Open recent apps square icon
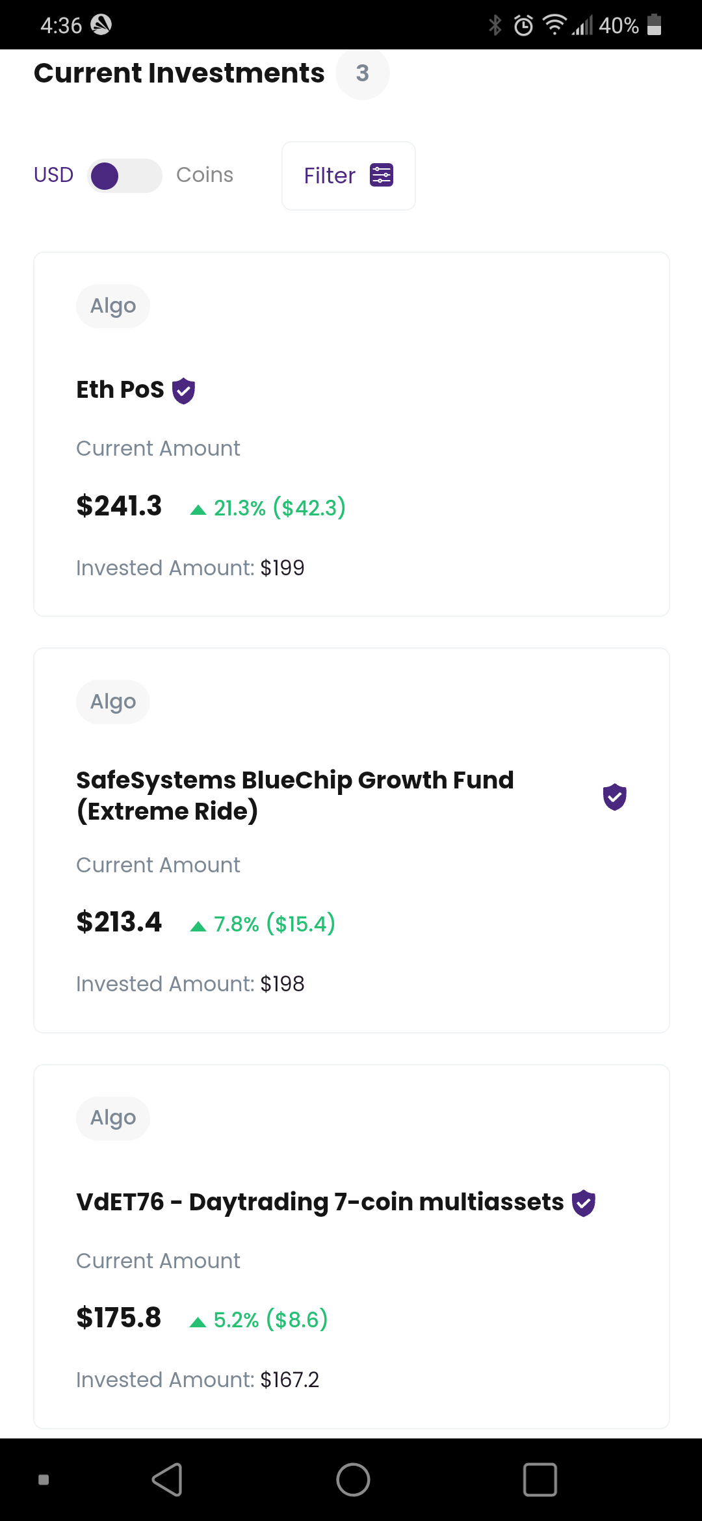 (x=539, y=1480)
